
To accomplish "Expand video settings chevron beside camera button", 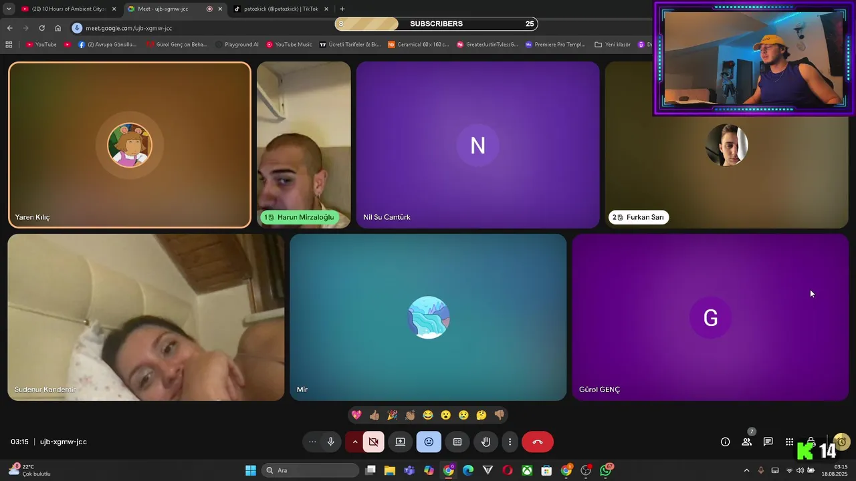I will point(354,442).
